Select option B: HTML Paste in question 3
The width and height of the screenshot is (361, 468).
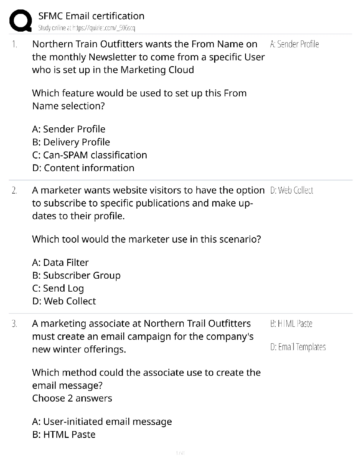pyautogui.click(x=64, y=435)
